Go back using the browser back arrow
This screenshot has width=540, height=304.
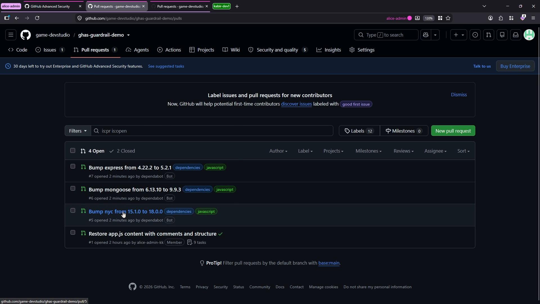pyautogui.click(x=17, y=18)
